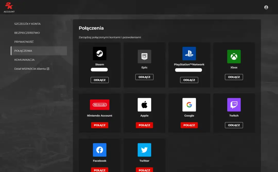This screenshot has height=172, width=278.
Task: Open the PRYWATNOŚĆ section
Action: 24,41
